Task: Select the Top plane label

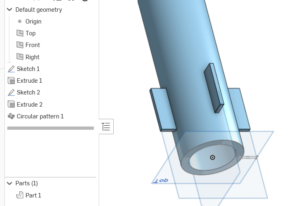Action: (x=30, y=33)
